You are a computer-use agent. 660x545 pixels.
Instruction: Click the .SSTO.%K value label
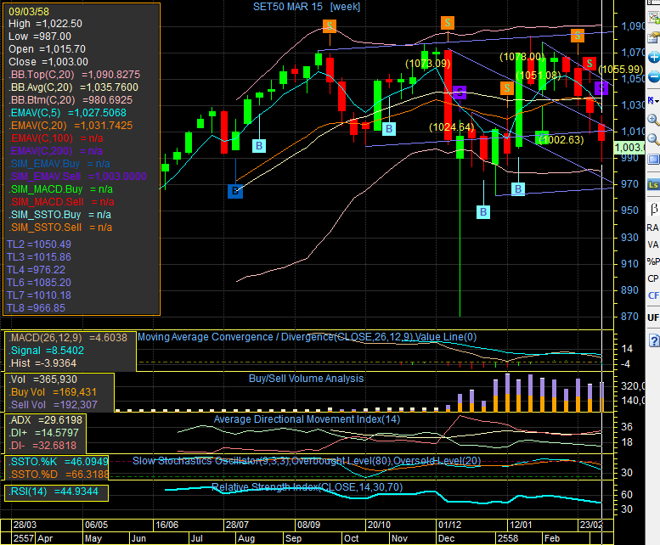tap(58, 462)
